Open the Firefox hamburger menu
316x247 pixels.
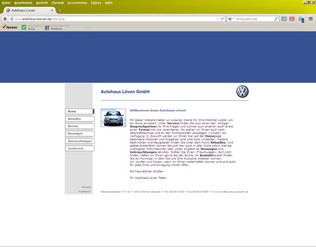click(310, 18)
